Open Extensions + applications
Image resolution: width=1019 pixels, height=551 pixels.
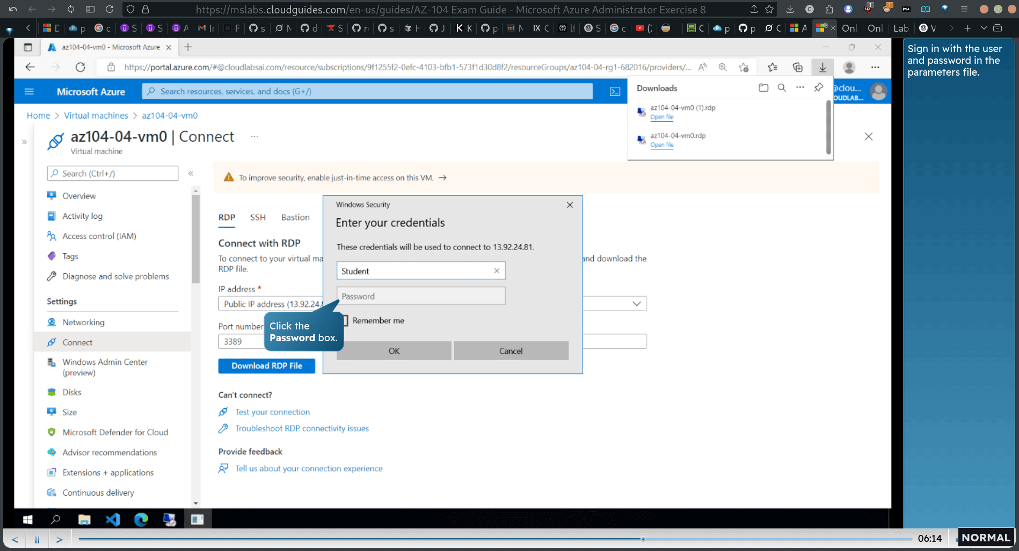(x=108, y=473)
